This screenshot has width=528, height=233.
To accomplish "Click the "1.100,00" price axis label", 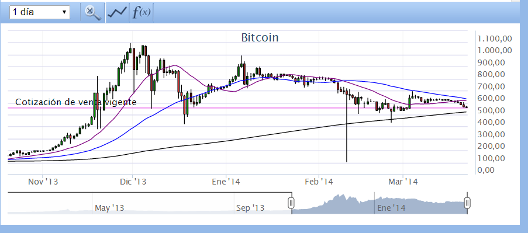I will 495,39.
